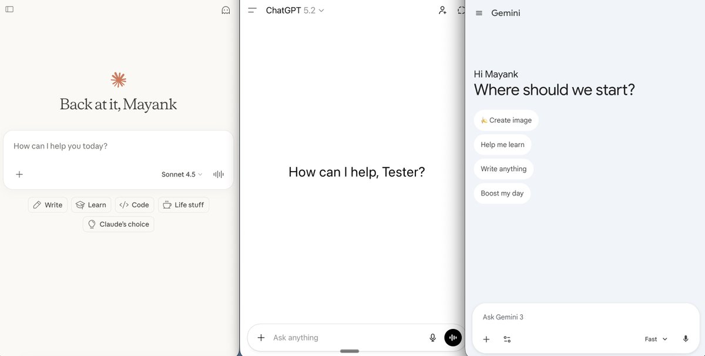Click "How can I help, Tester?" text
The image size is (705, 356).
pos(357,172)
